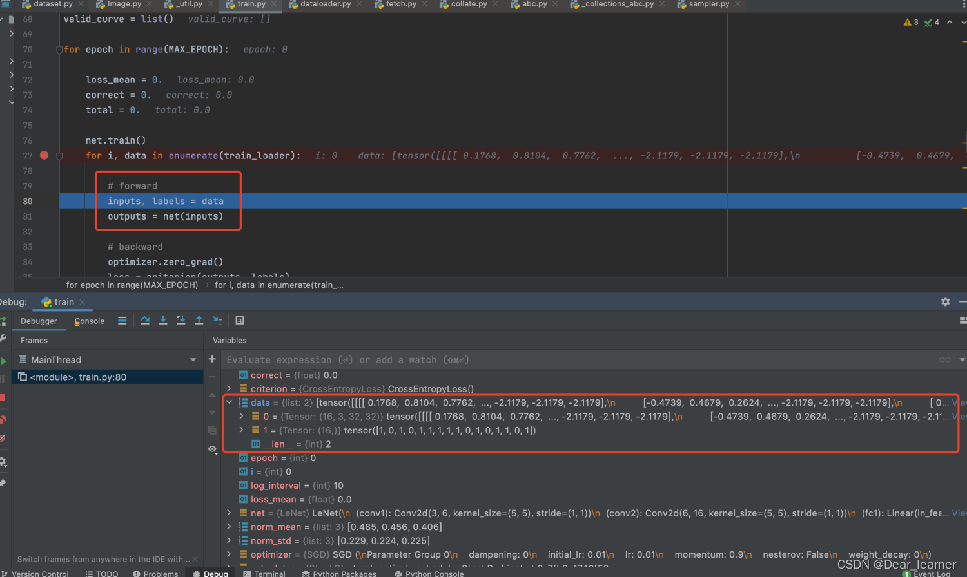Expand tensor item 1 under data
Viewport: 967px width, 577px height.
241,430
